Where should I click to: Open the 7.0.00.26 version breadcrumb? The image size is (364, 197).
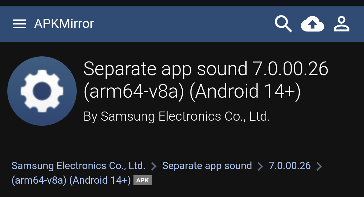click(x=290, y=166)
